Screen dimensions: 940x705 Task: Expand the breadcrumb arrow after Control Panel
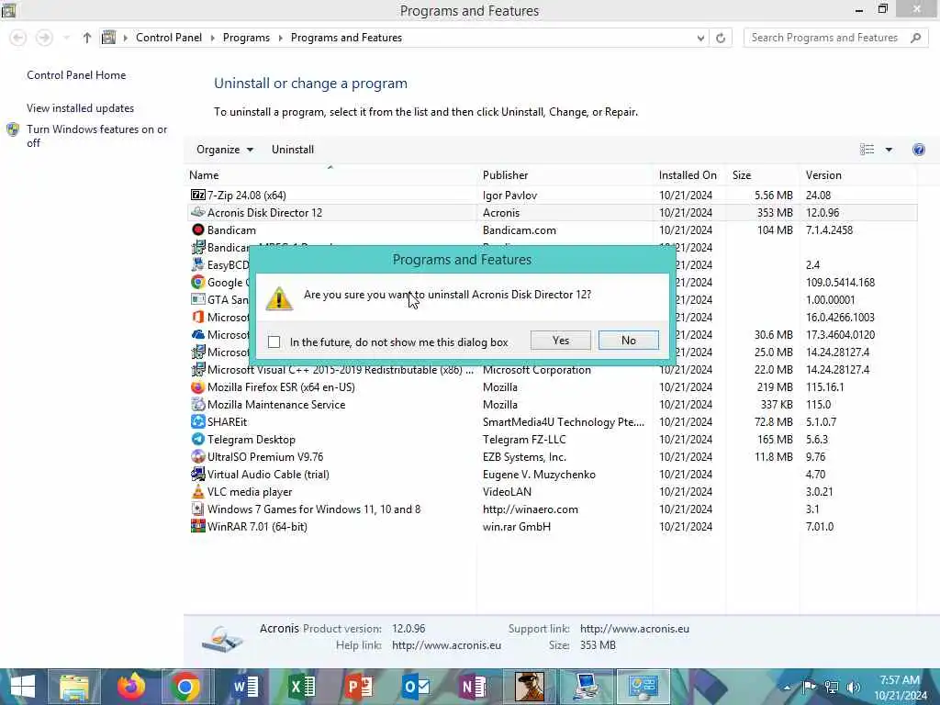[x=212, y=38]
